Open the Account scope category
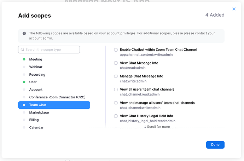Viewport: 244px width, 161px height. (x=36, y=90)
